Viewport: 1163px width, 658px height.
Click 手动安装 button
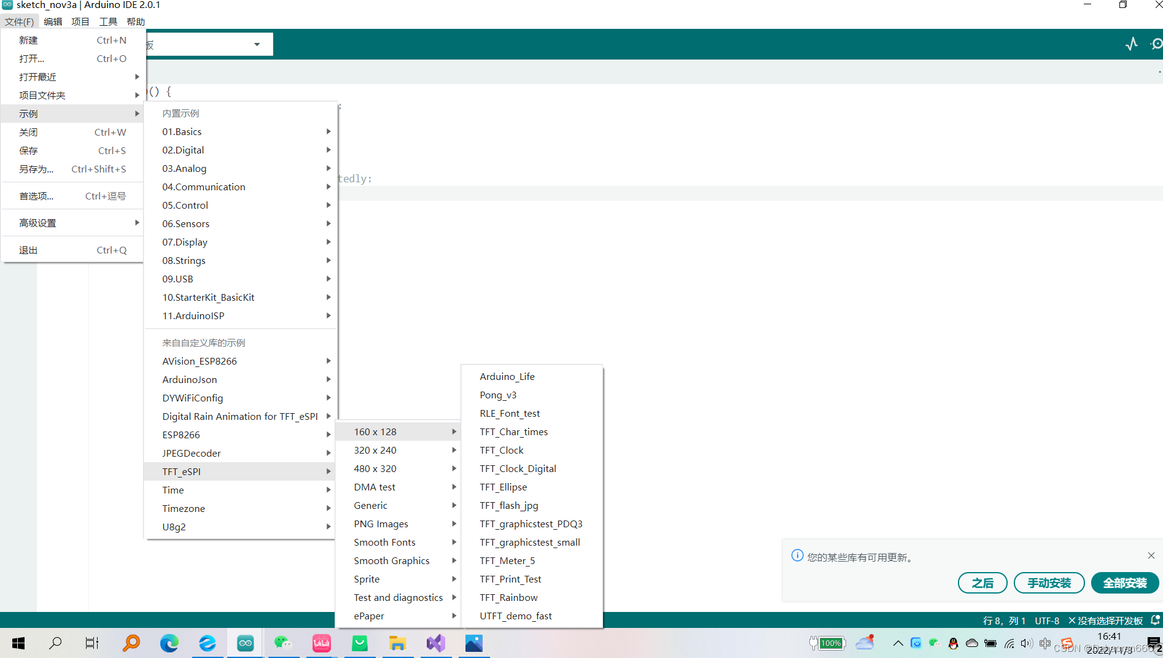click(1049, 583)
